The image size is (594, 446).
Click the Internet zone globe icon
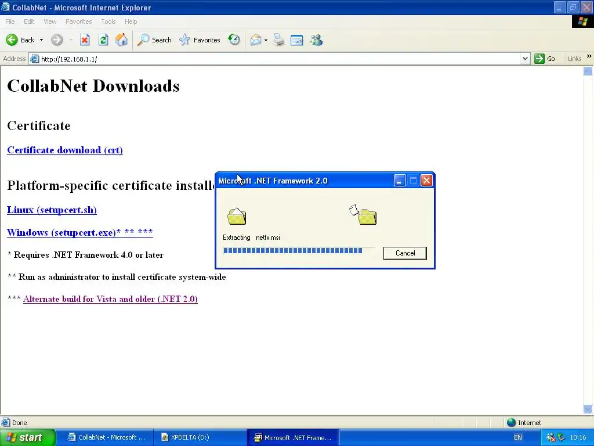click(x=511, y=422)
